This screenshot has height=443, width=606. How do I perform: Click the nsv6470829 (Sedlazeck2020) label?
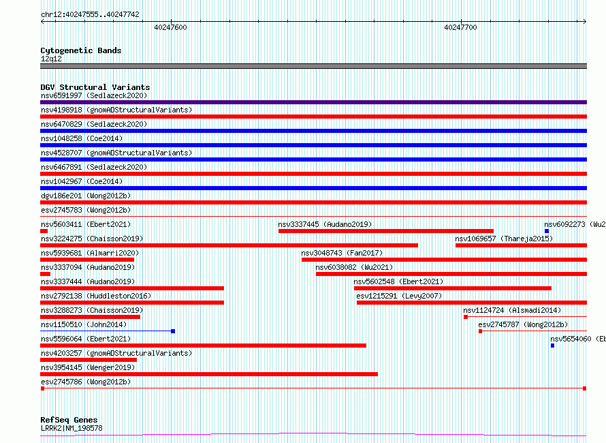pyautogui.click(x=94, y=124)
